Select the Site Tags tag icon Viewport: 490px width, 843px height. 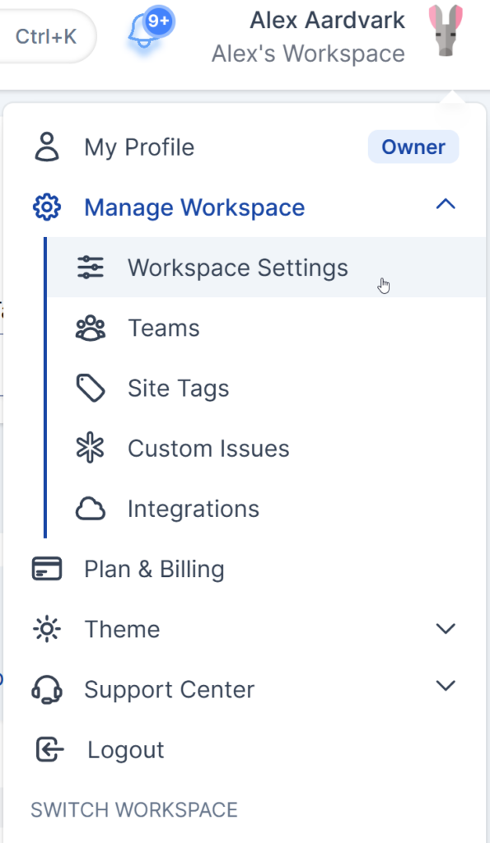tap(91, 387)
